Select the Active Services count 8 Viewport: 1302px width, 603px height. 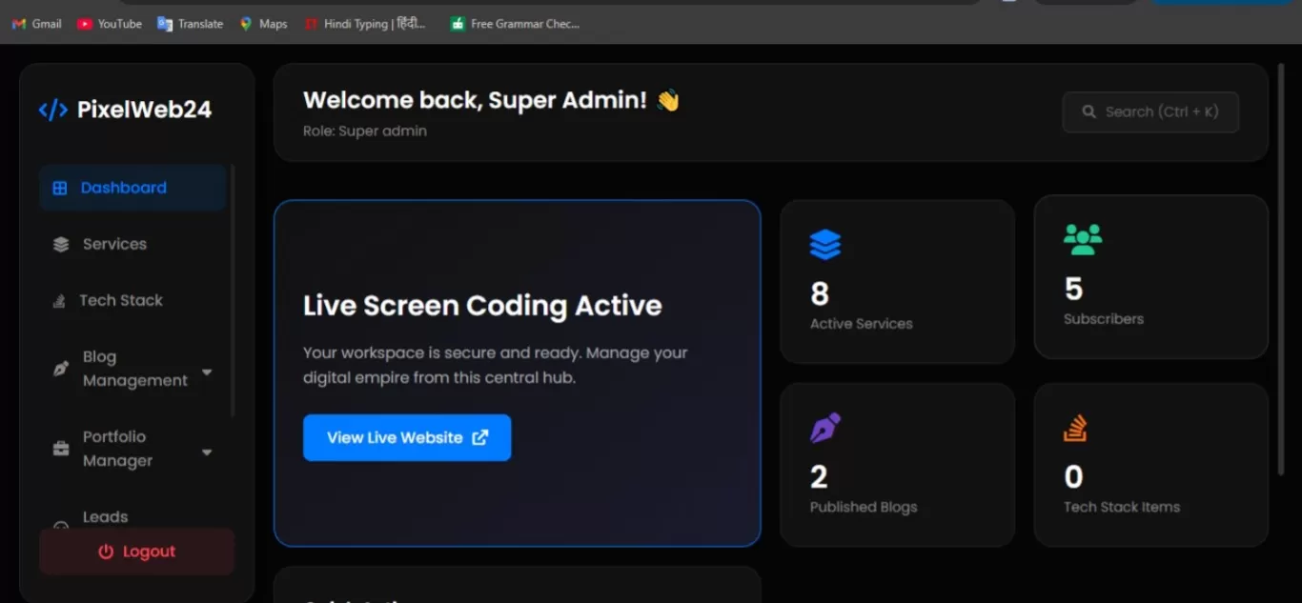[820, 293]
